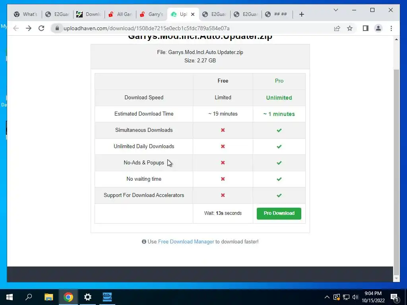
Task: Click the ~ 1 minutes cell
Action: 279,114
